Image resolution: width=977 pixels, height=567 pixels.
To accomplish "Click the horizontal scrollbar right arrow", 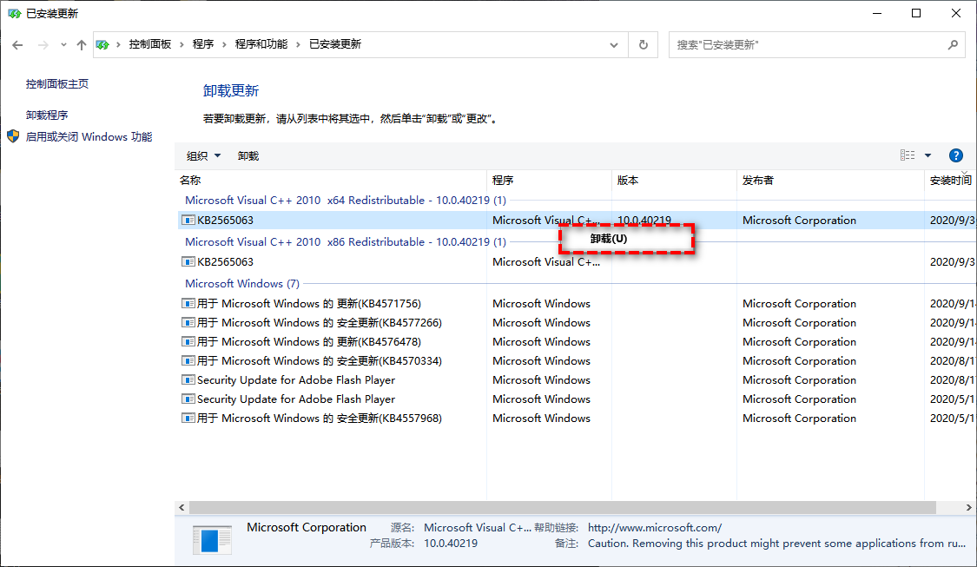I will tap(969, 508).
